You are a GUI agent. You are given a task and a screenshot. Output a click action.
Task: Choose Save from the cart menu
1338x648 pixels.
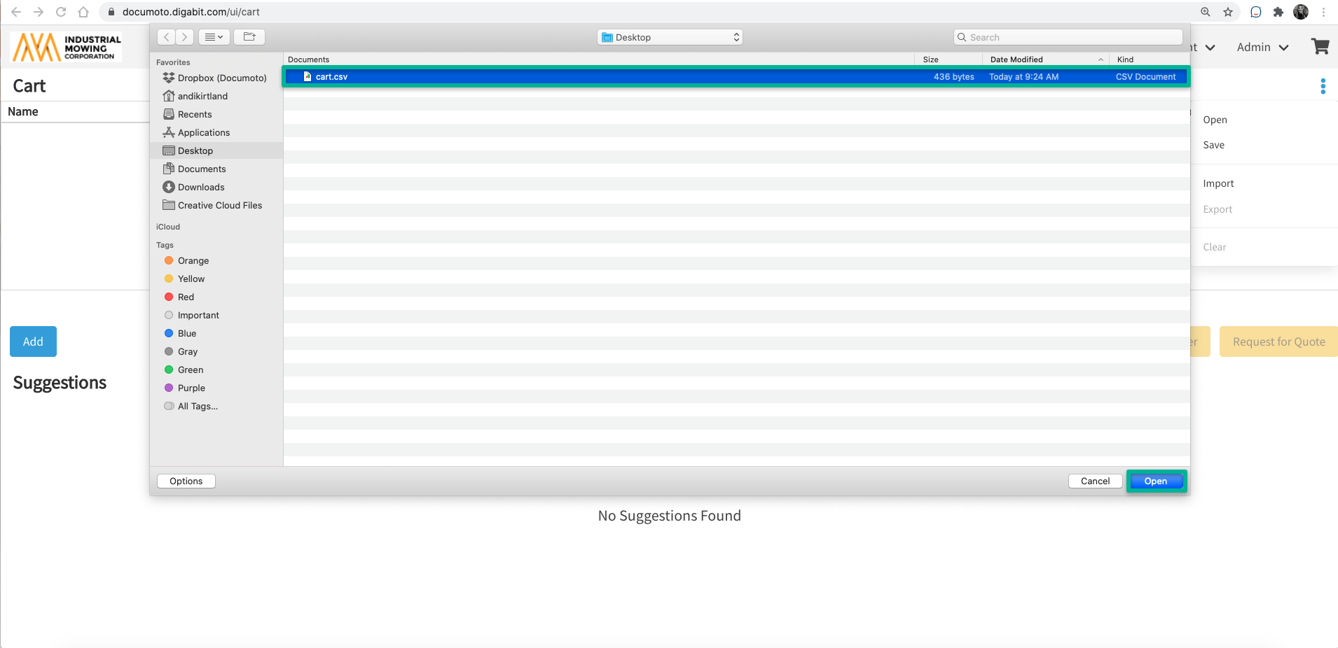point(1213,145)
